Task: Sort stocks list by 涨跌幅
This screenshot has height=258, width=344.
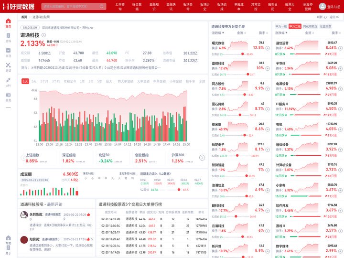Action: [x=218, y=33]
